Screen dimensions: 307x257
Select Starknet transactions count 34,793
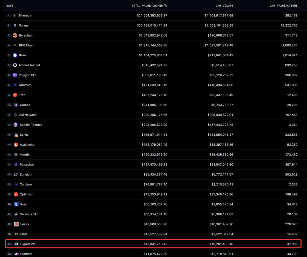[292, 254]
